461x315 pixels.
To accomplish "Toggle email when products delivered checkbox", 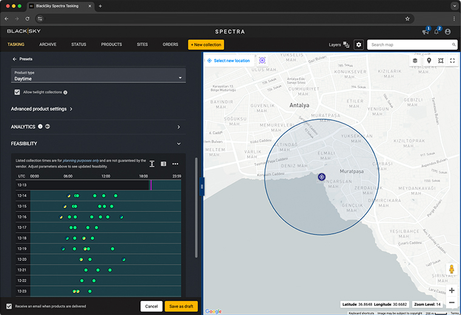I will tap(9, 306).
